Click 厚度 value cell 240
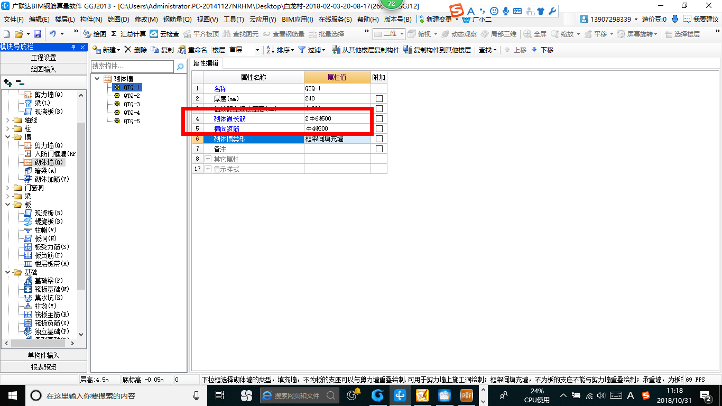Viewport: 722px width, 406px height. point(337,98)
